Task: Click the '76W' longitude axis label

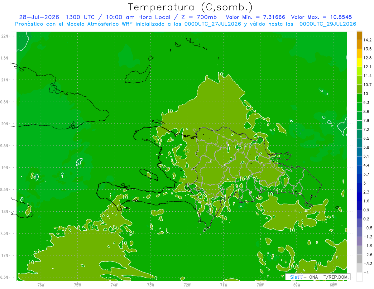Action: point(41,285)
